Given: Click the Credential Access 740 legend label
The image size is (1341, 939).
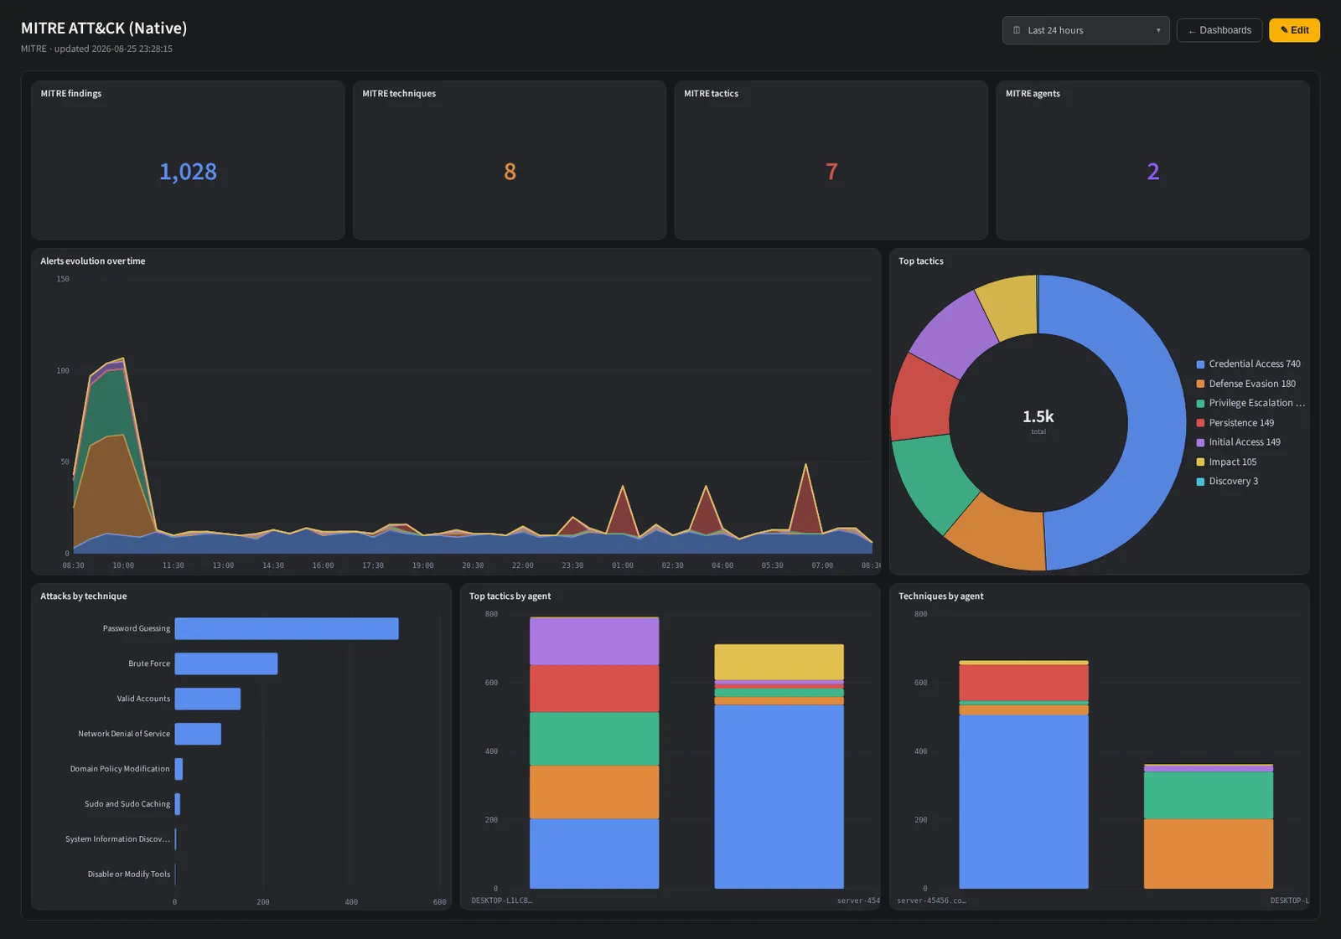Looking at the screenshot, I should coord(1255,364).
